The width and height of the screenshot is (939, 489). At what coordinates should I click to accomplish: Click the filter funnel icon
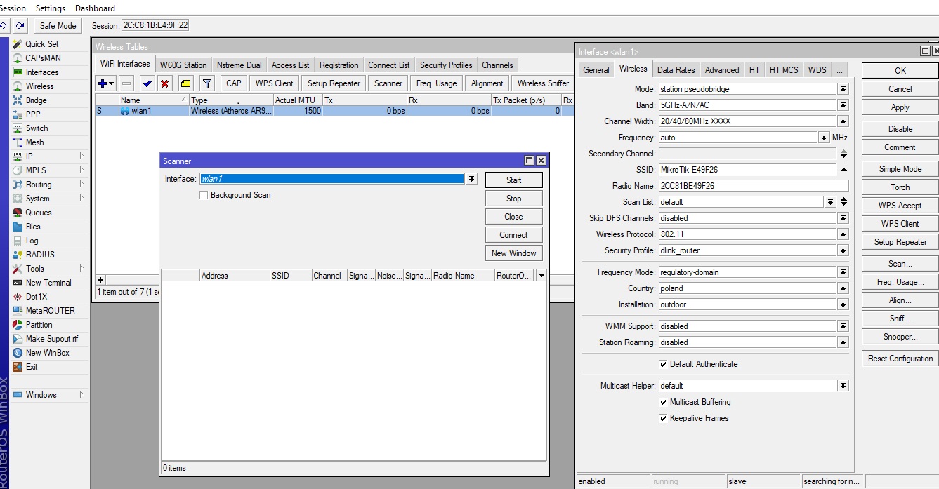(x=206, y=83)
